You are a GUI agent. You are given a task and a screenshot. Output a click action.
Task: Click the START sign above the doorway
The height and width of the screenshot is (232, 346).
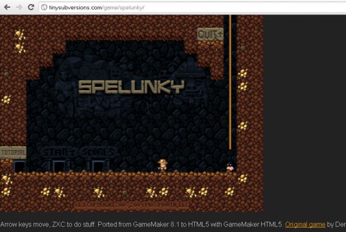[59, 153]
